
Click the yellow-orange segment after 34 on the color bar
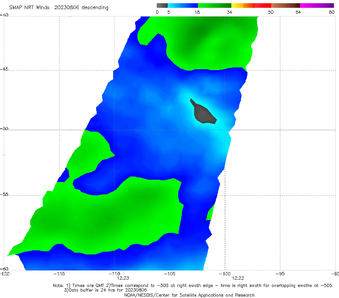click(243, 6)
